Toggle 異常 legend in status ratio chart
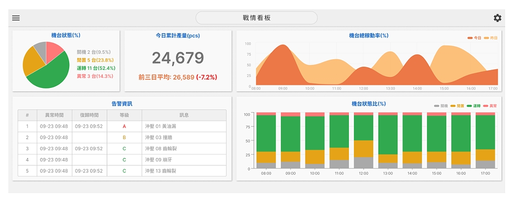514x200 pixels. [x=490, y=106]
